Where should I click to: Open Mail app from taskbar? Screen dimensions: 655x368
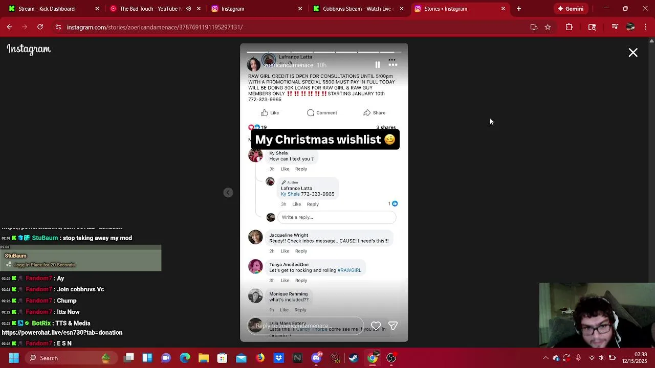[241, 358]
